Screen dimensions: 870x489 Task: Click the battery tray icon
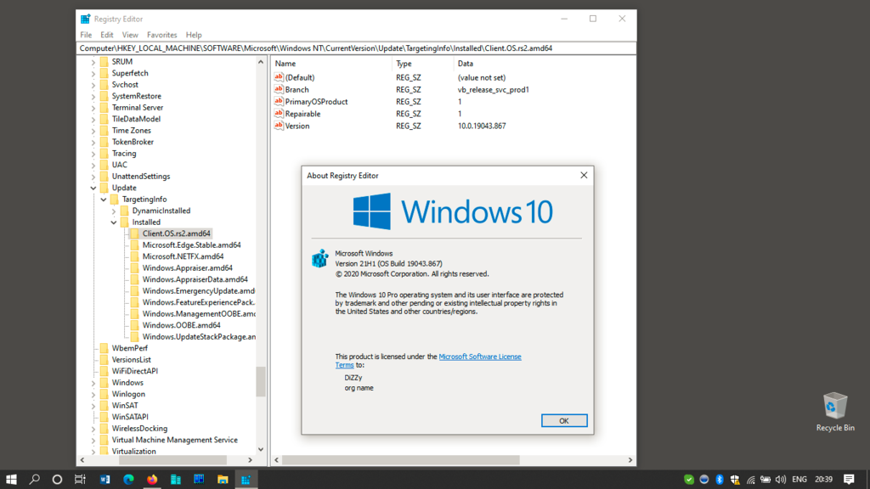pos(765,479)
